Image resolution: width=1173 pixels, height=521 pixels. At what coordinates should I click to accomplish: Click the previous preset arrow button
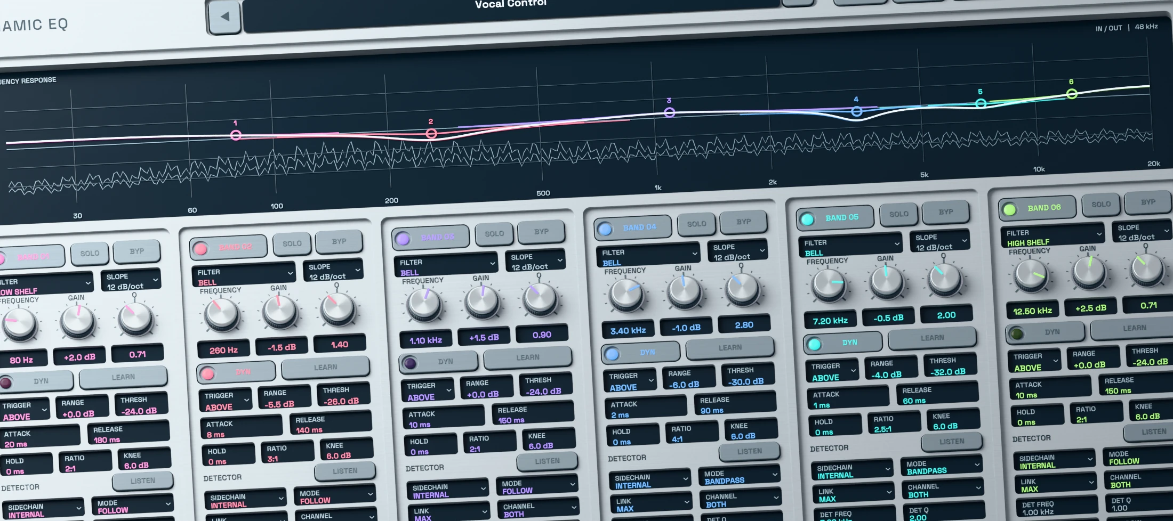click(224, 17)
